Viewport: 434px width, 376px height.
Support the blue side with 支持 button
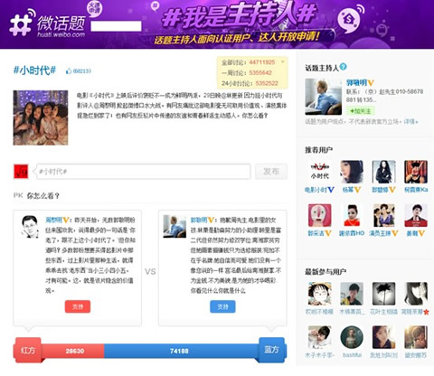click(222, 306)
